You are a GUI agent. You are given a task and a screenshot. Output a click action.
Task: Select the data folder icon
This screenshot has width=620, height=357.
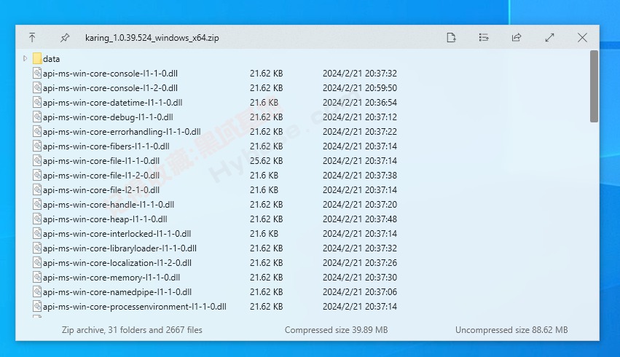37,58
